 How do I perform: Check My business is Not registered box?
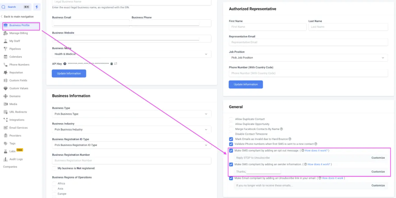[x=54, y=168]
